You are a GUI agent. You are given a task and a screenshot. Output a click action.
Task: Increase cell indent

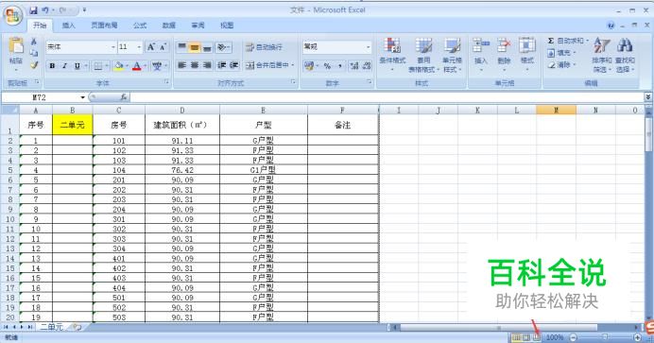234,65
